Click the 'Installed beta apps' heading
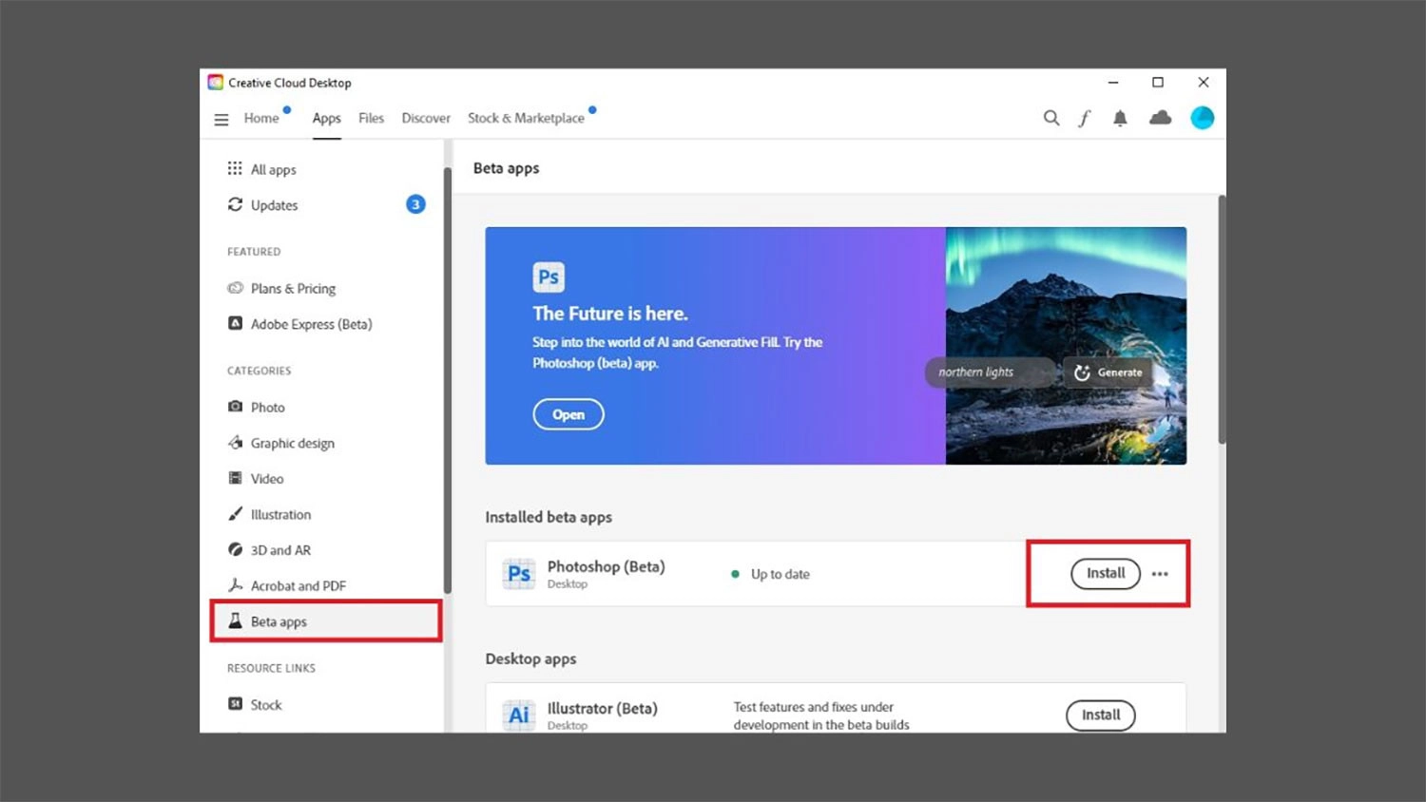 (549, 517)
